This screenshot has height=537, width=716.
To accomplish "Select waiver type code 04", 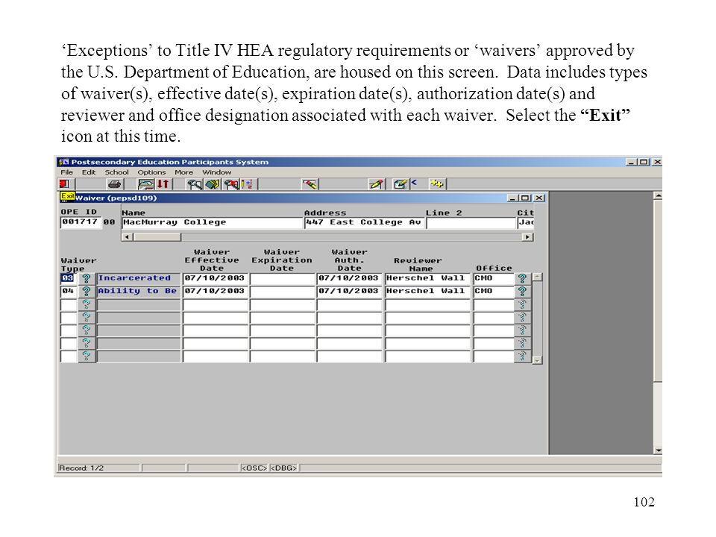I will [68, 291].
